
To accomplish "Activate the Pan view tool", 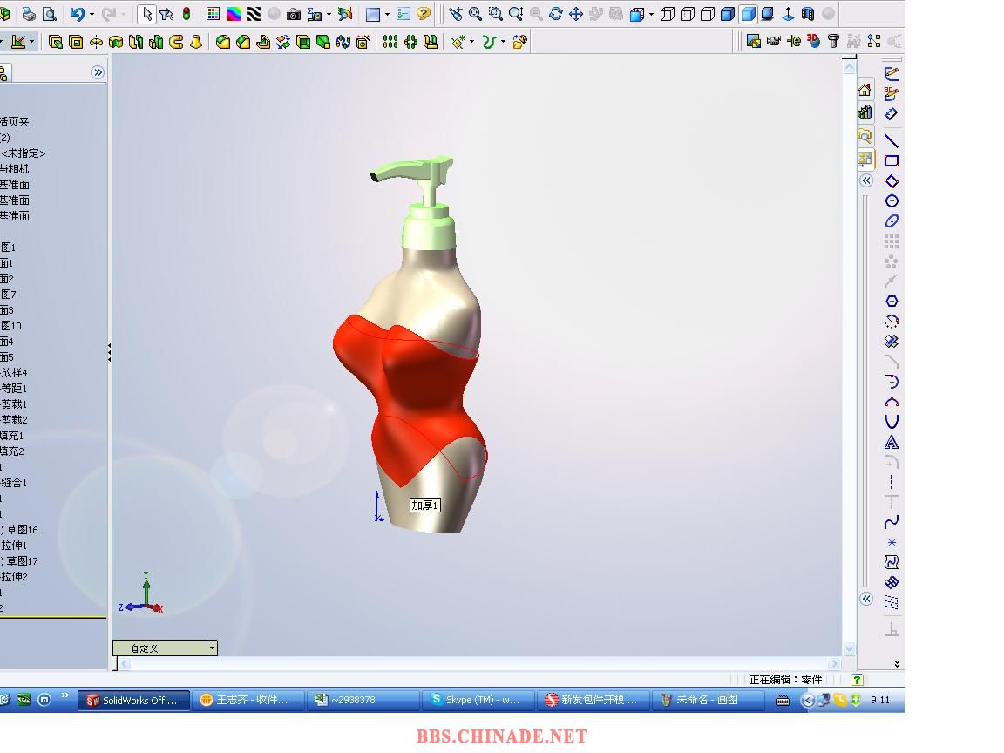I will pyautogui.click(x=576, y=14).
